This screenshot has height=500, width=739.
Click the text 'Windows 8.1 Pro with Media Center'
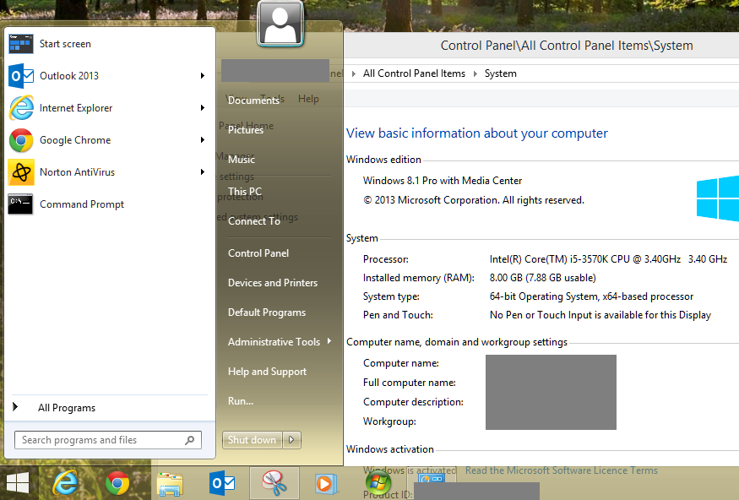tap(443, 181)
